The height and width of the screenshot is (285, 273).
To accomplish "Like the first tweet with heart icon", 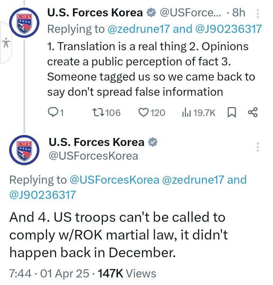I will click(143, 112).
